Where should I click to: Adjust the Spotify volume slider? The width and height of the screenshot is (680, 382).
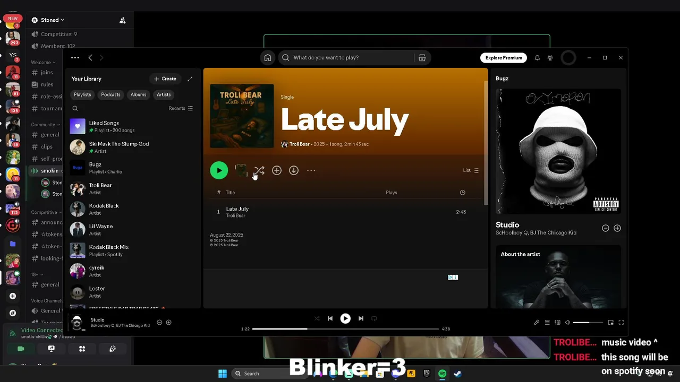point(588,322)
